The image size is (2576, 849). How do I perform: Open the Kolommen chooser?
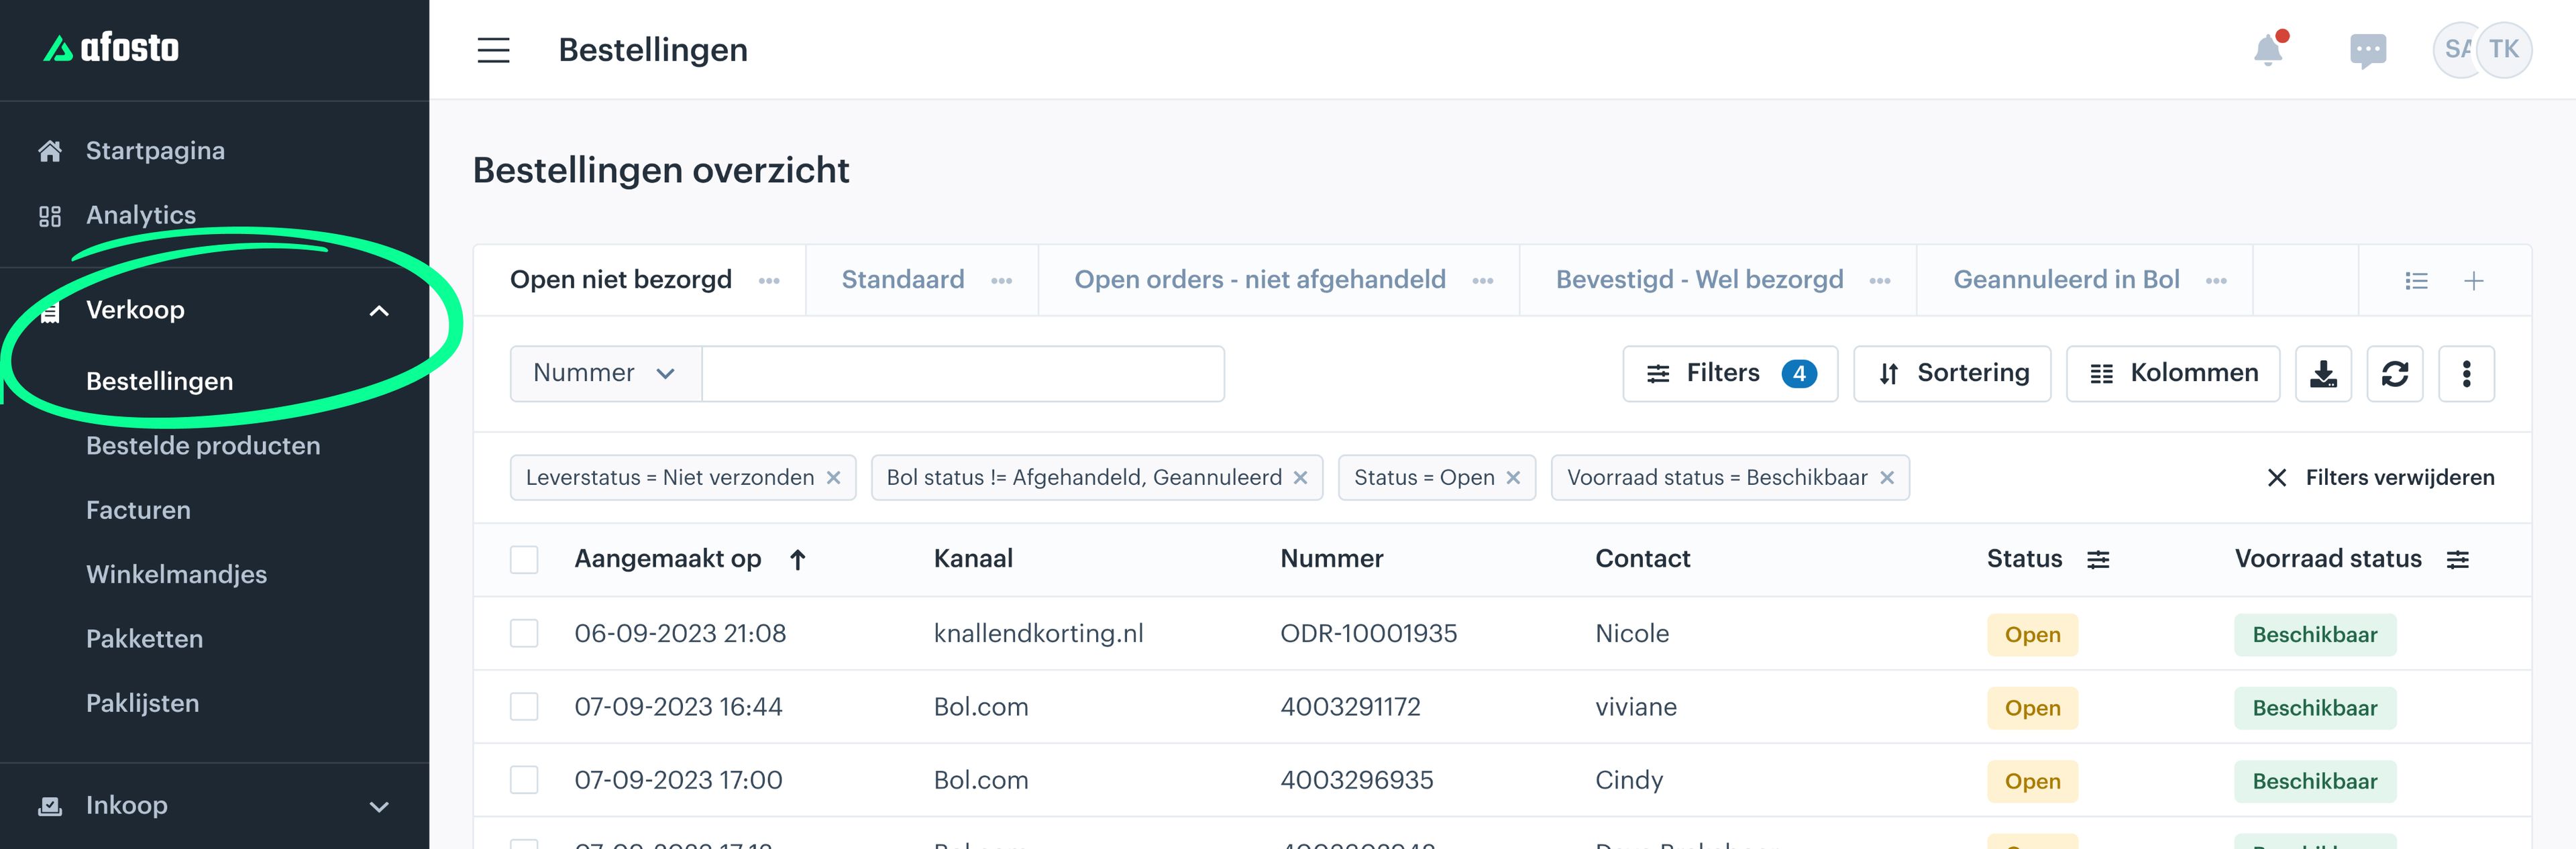click(2173, 374)
